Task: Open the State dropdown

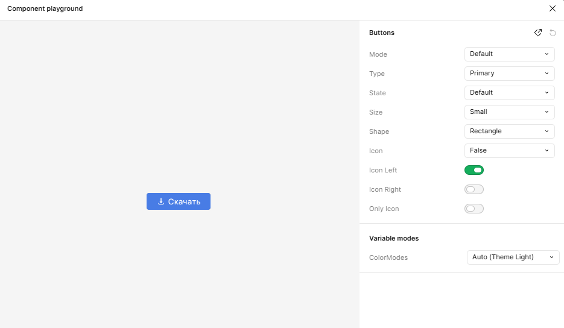Action: 509,93
